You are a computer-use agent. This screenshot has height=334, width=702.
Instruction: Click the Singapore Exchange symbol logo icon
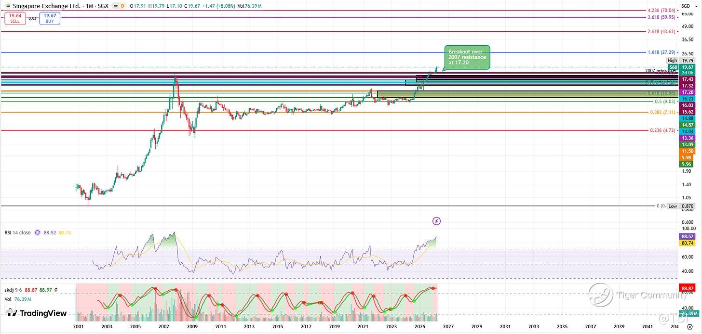pos(7,6)
